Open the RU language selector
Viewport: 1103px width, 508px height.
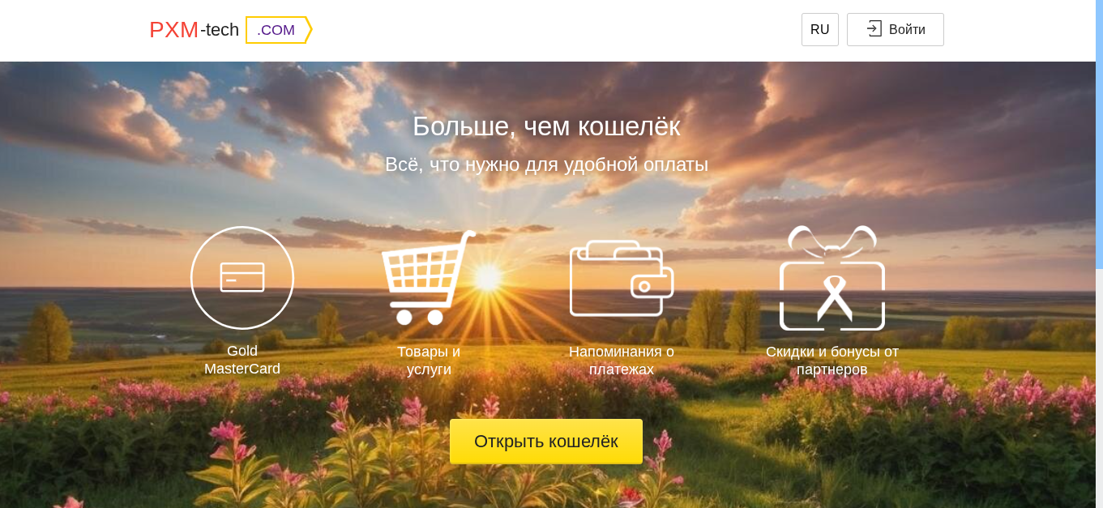click(x=820, y=29)
